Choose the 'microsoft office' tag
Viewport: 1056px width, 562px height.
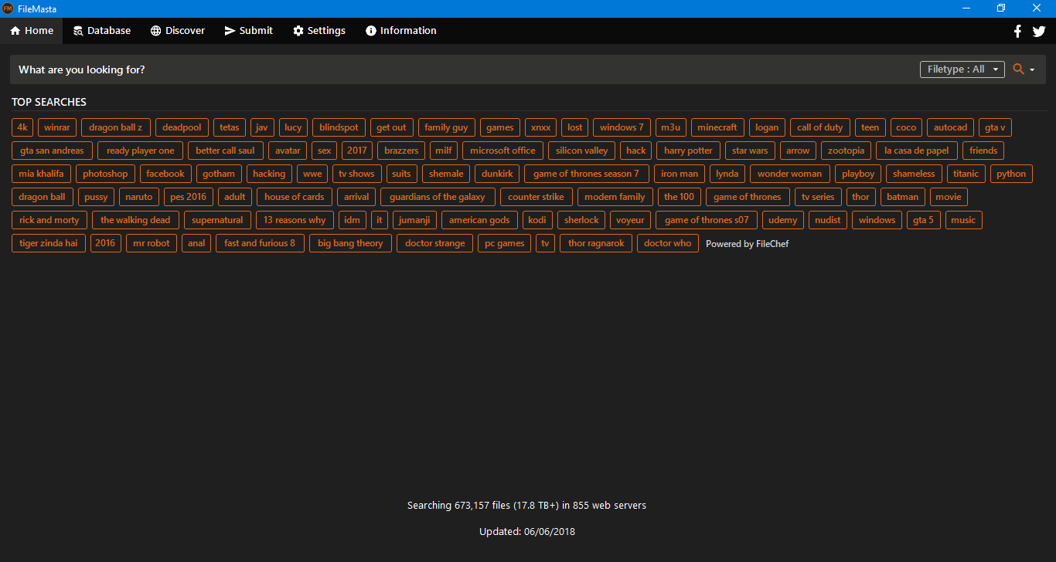[x=502, y=151]
